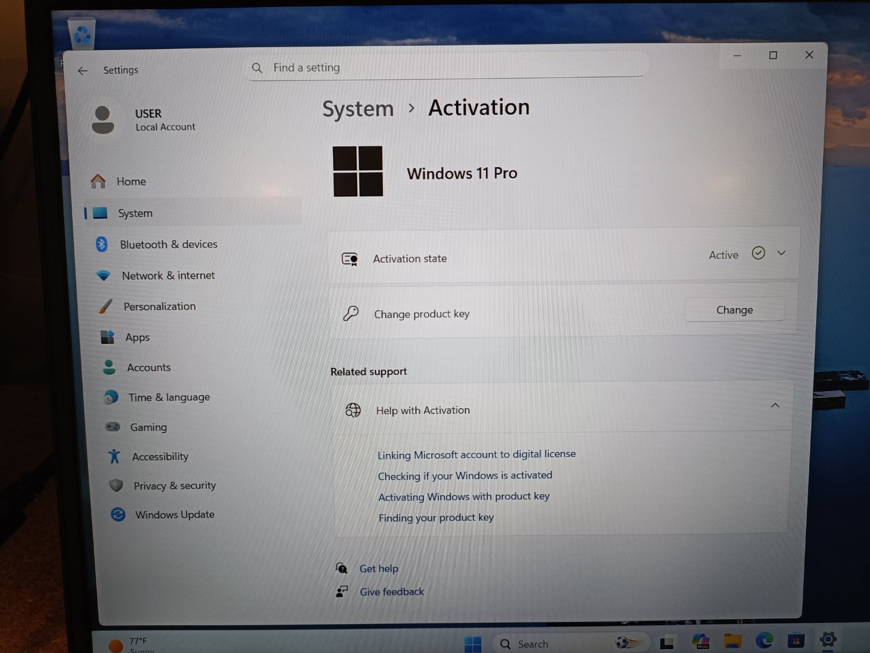Screen dimensions: 870x653
Task: Click the System monitor icon in sidebar
Action: pos(100,213)
